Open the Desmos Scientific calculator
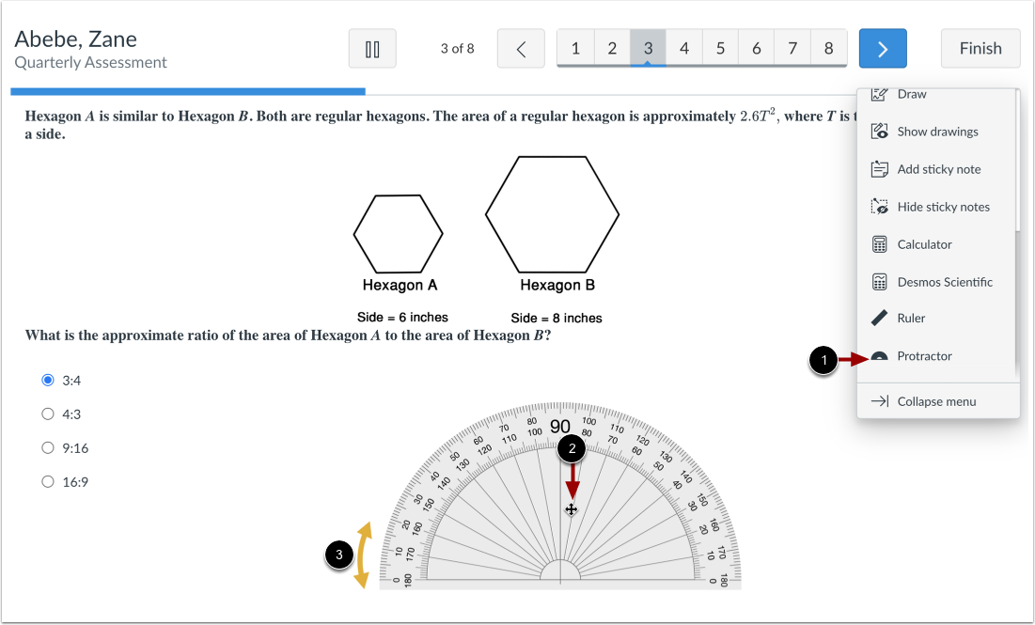The width and height of the screenshot is (1035, 625). click(879, 281)
